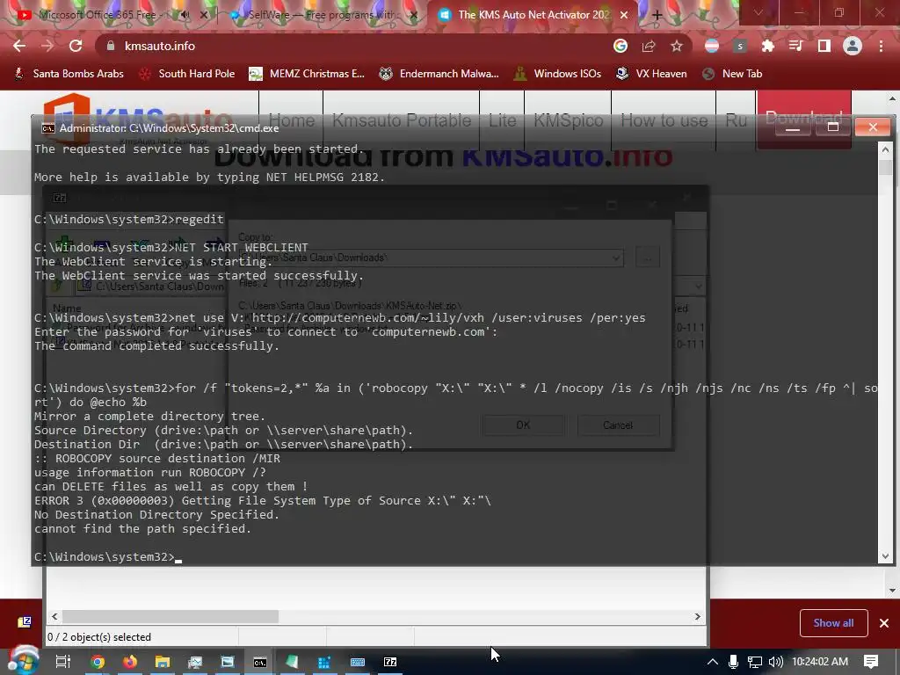Open the notification center icon
Image resolution: width=900 pixels, height=675 pixels.
871,662
